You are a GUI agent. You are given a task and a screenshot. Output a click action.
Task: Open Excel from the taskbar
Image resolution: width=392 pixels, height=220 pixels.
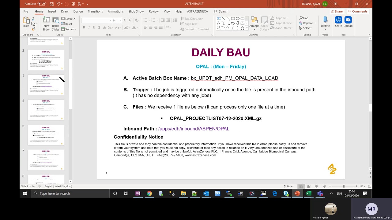pyautogui.click(x=309, y=193)
